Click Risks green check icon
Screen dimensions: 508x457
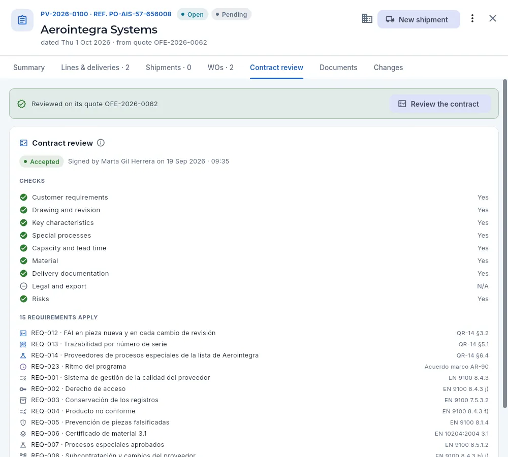coord(24,299)
